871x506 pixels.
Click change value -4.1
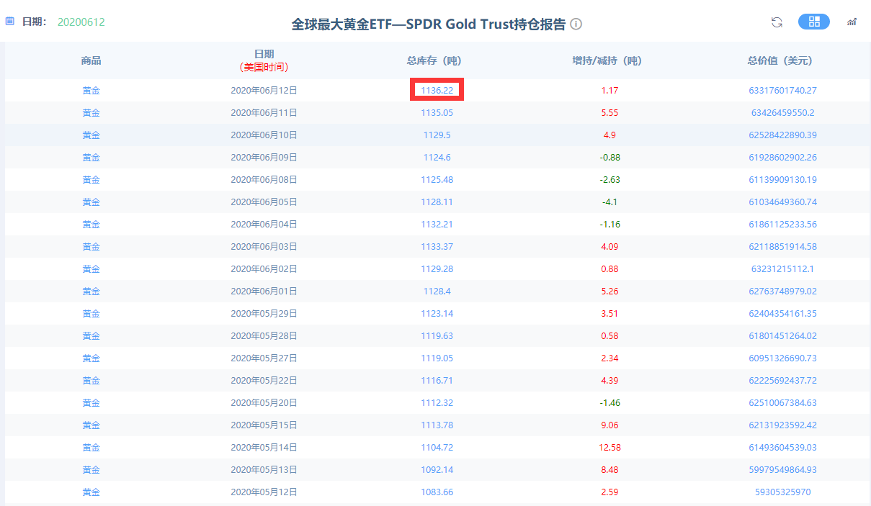(x=610, y=202)
